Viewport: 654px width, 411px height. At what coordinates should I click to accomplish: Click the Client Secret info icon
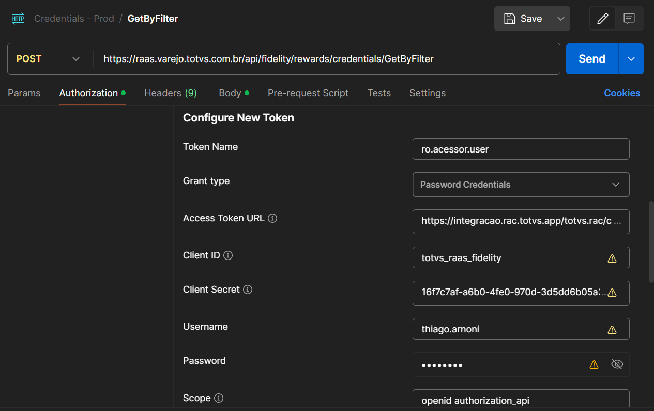point(248,290)
